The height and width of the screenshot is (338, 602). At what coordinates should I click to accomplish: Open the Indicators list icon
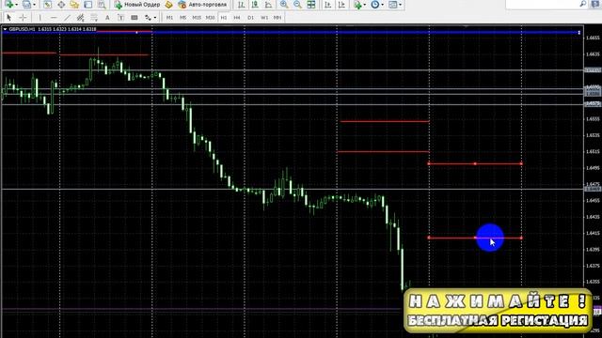point(357,5)
